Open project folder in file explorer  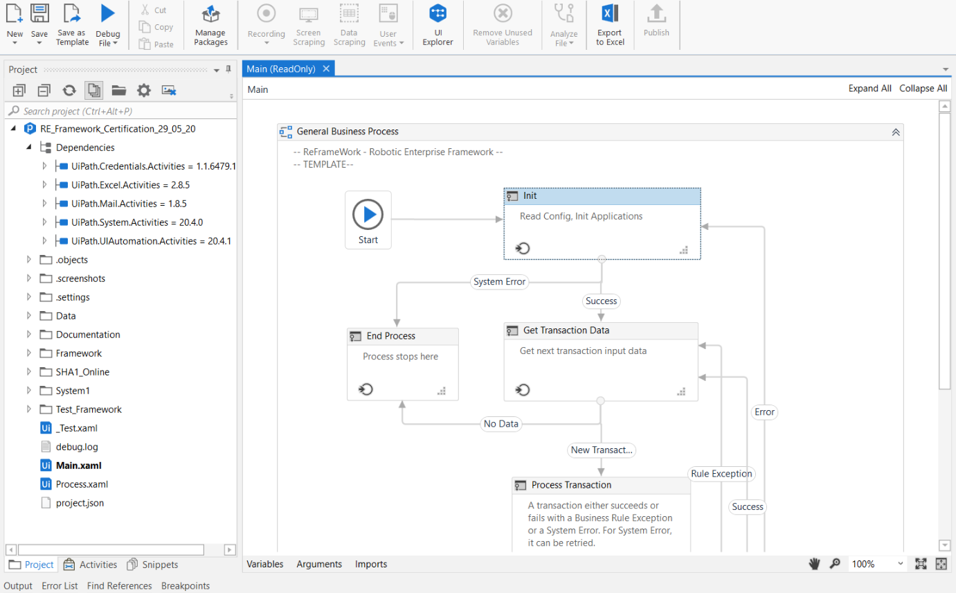tap(118, 90)
